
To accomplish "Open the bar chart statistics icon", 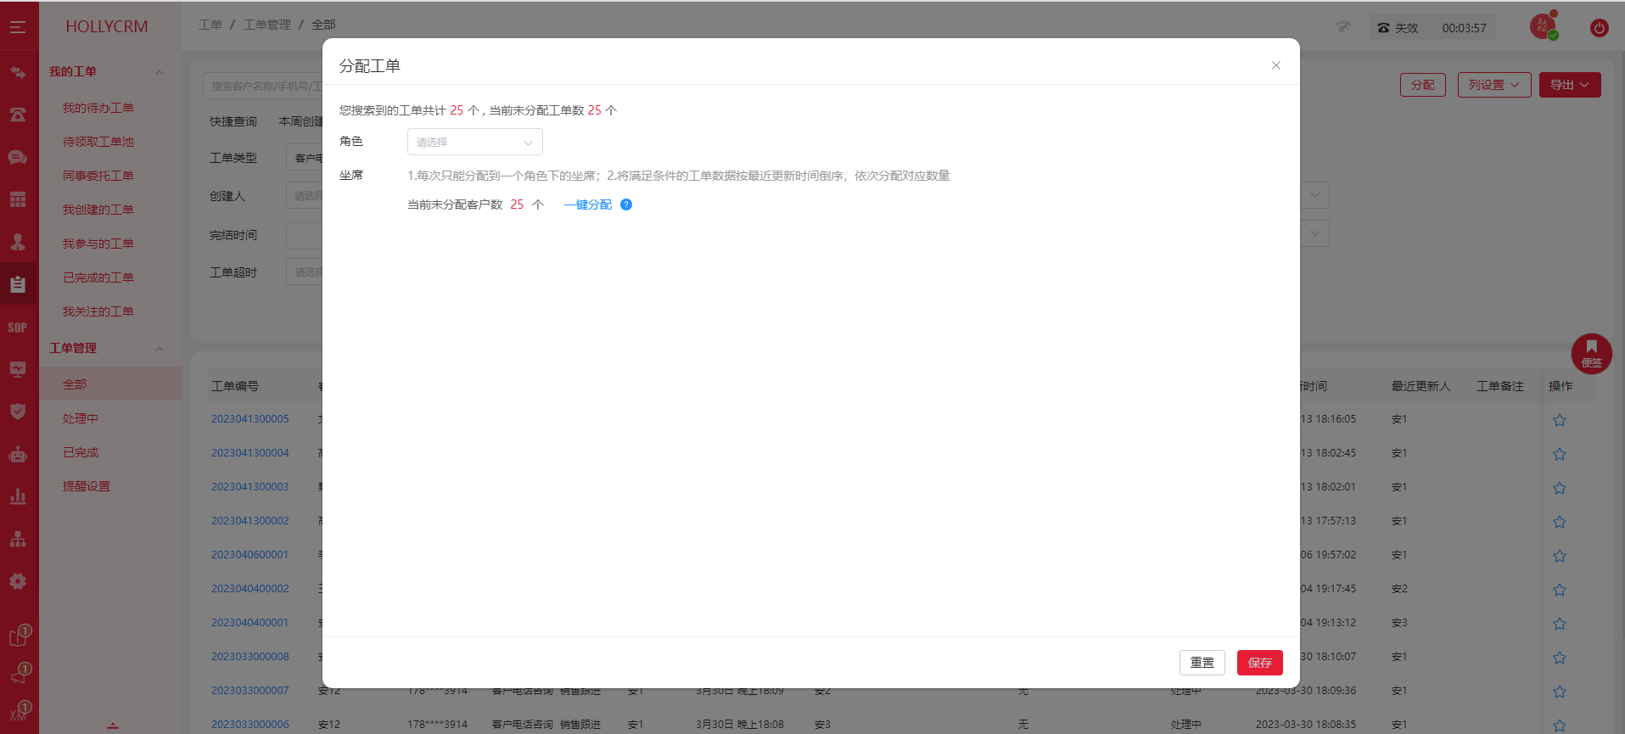I will [x=18, y=497].
